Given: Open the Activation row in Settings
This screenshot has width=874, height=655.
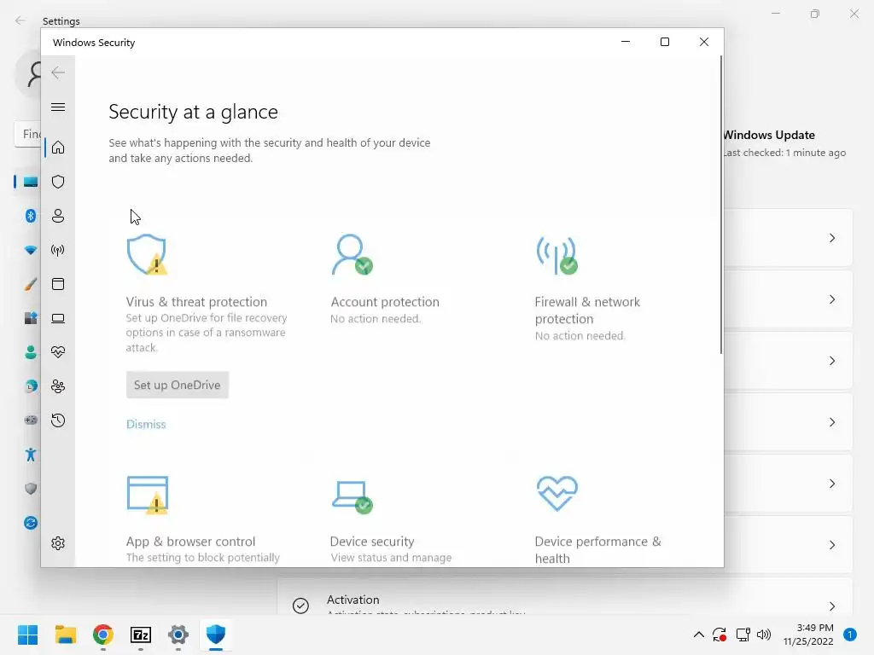Looking at the screenshot, I should click(x=565, y=597).
